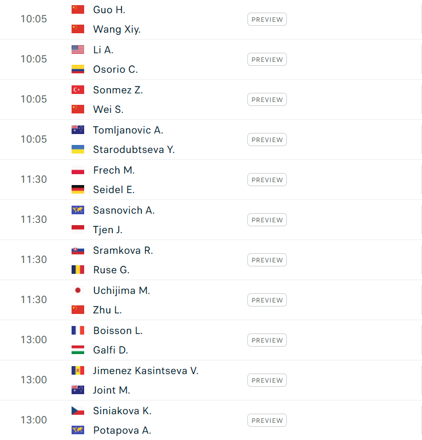422x440 pixels.
Task: Click the Ukraine flag next to Starodubtseva Y.
Action: click(x=78, y=150)
